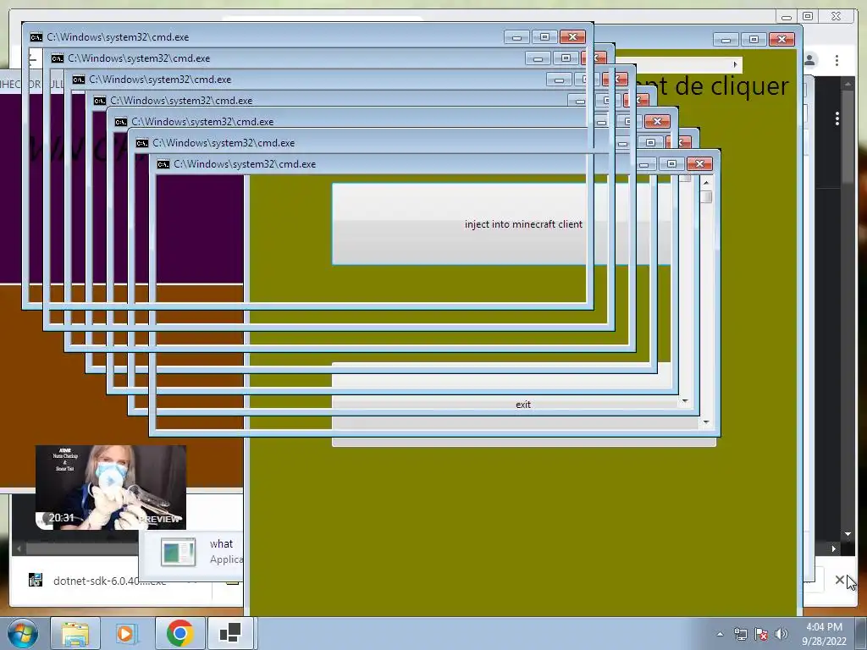867x650 pixels.
Task: Switch to Google Chrome on the taskbar
Action: click(179, 633)
